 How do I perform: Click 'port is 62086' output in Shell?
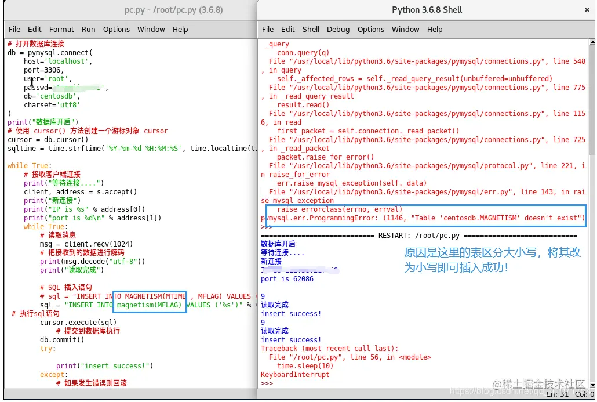287,279
